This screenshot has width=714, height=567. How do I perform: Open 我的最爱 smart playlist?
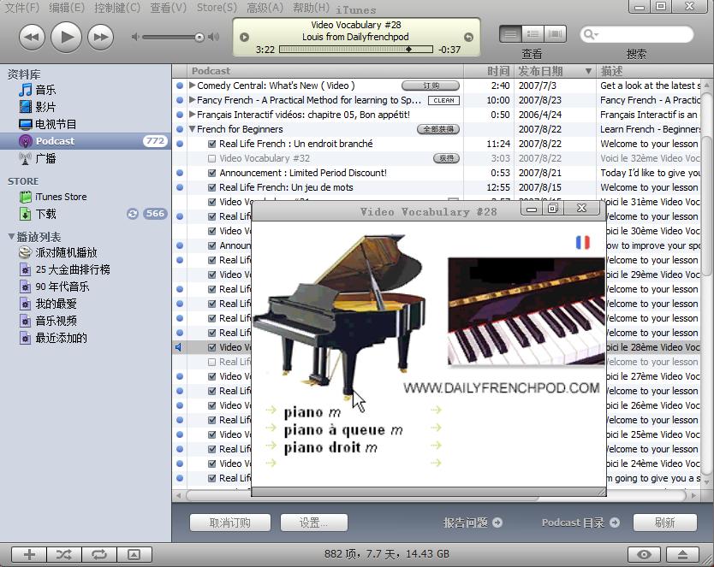pos(86,304)
